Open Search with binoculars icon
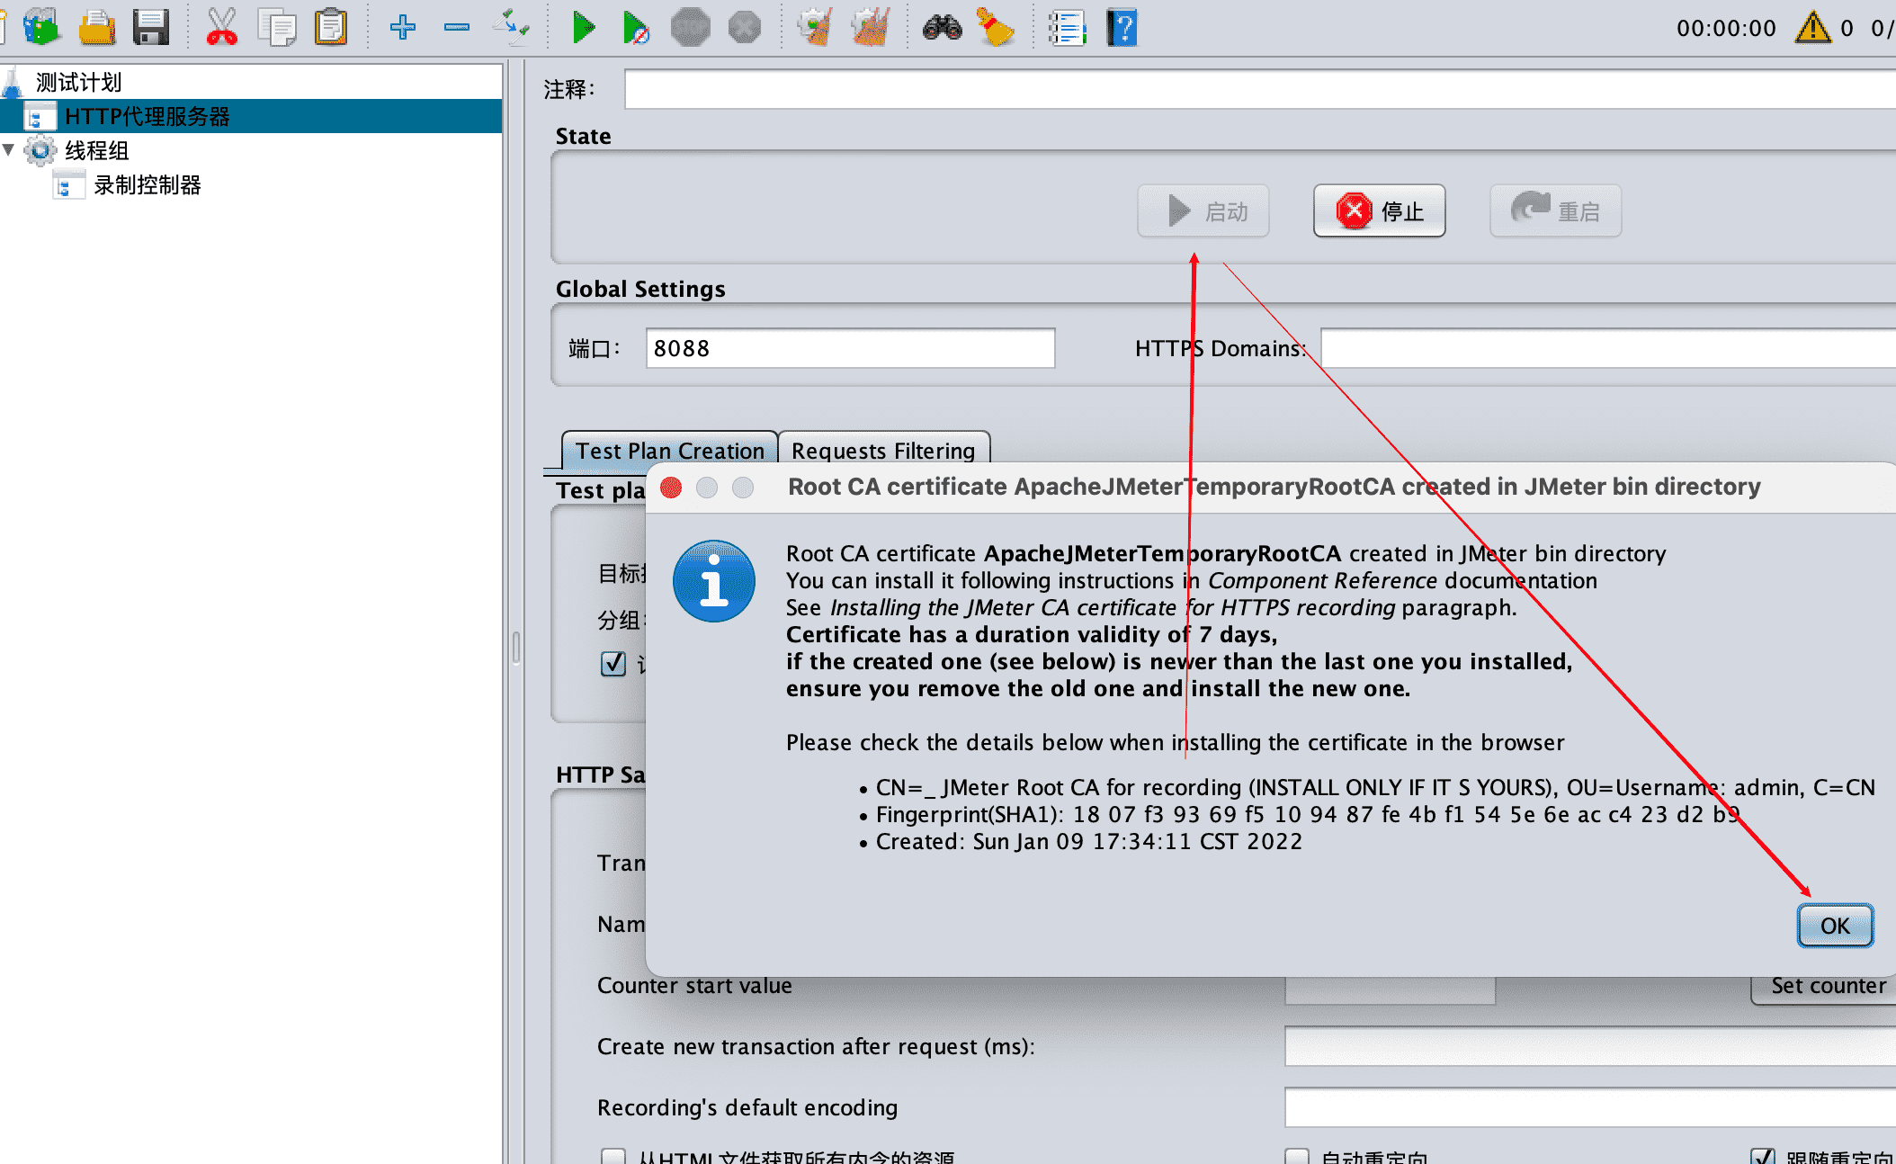Image resolution: width=1896 pixels, height=1164 pixels. (942, 27)
